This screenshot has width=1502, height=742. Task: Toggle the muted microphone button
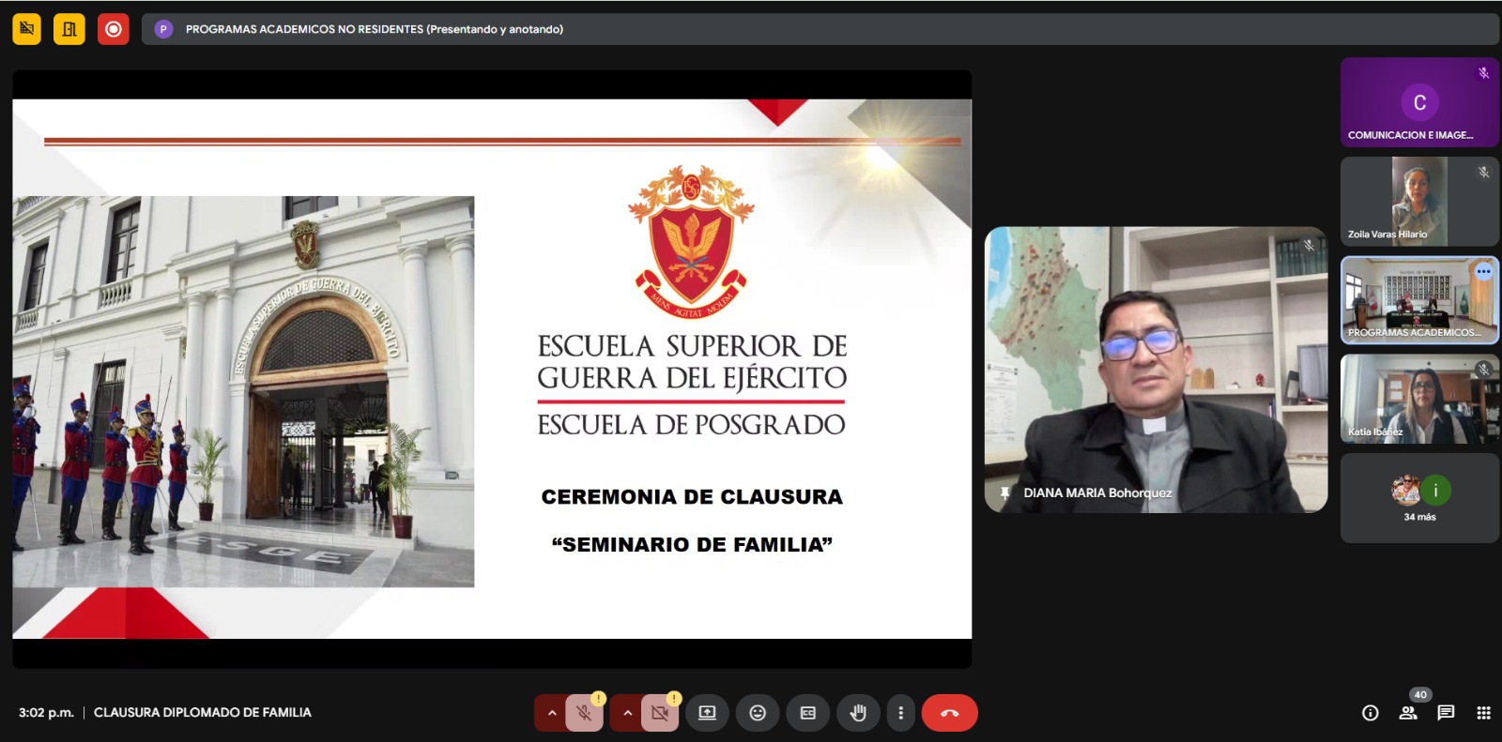(x=584, y=714)
